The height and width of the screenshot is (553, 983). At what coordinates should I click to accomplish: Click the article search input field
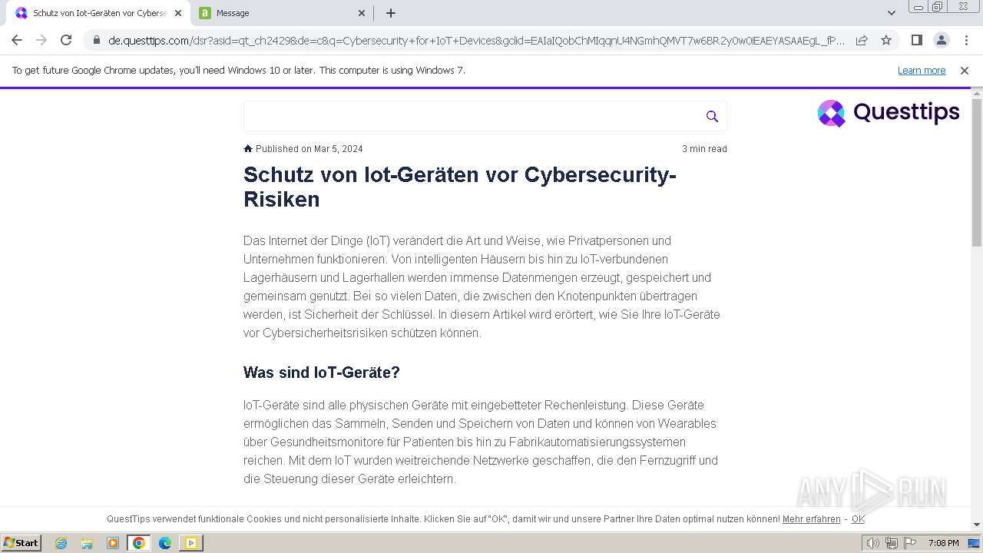click(468, 116)
